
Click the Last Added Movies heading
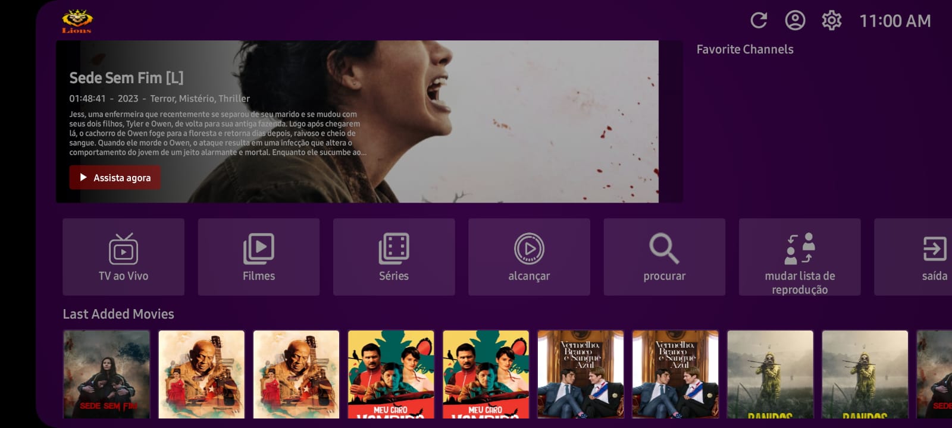[118, 314]
